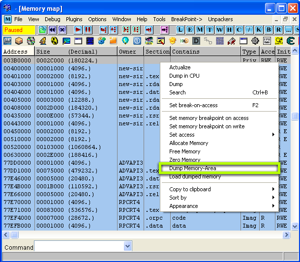Open Threads window via T button

tap(210, 30)
